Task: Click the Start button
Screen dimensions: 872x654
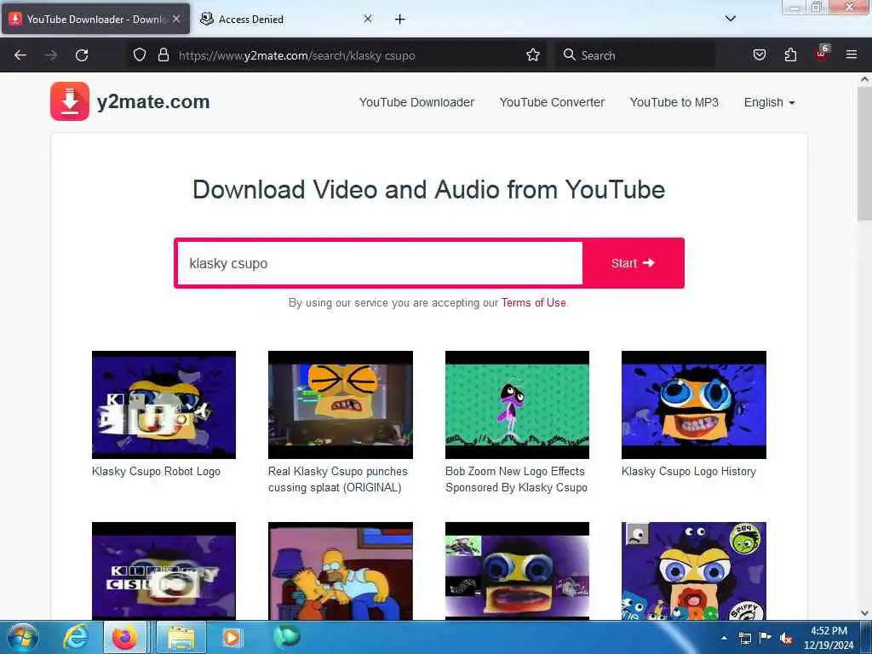Action: pos(633,263)
